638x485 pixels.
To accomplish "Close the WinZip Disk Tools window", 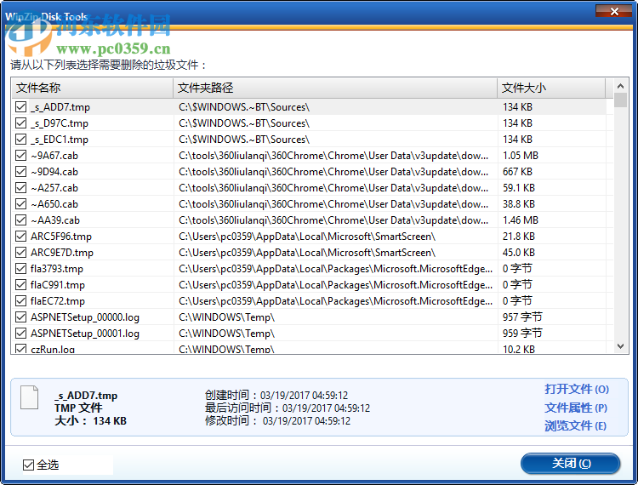I will point(614,11).
